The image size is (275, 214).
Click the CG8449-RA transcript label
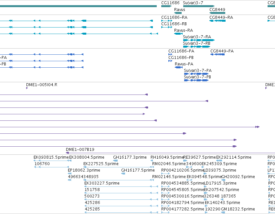221,17
